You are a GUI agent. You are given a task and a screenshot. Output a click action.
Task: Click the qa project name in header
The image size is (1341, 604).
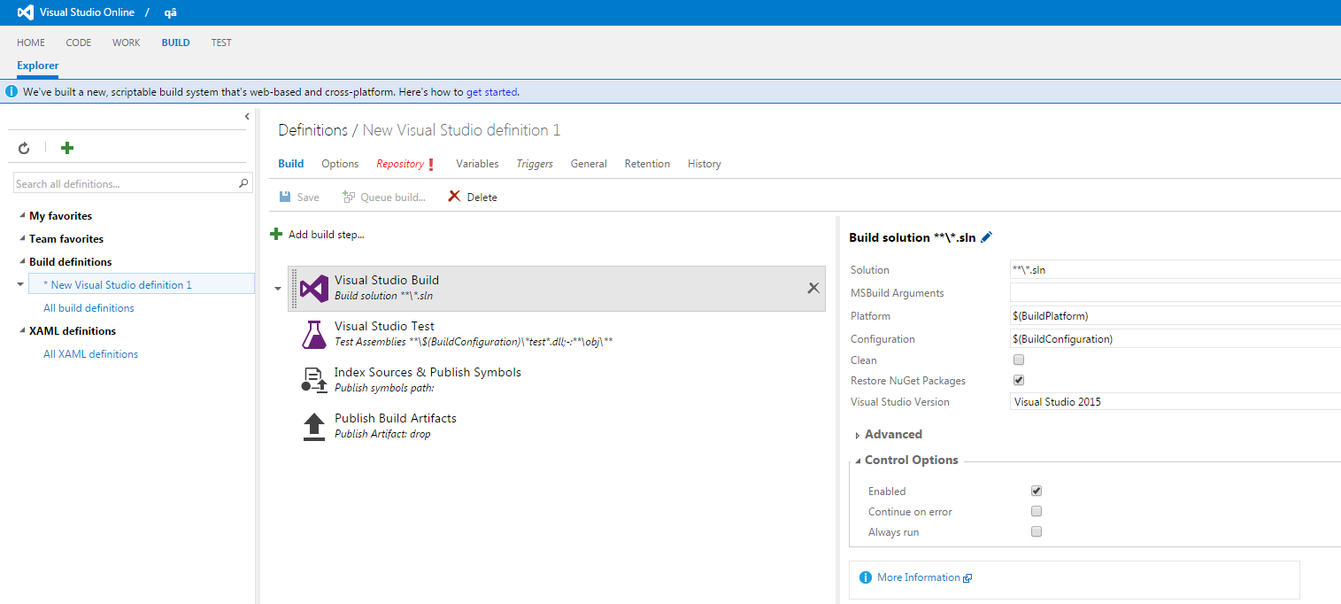[172, 12]
